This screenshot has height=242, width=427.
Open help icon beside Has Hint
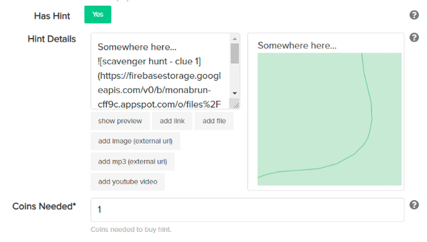click(x=414, y=15)
